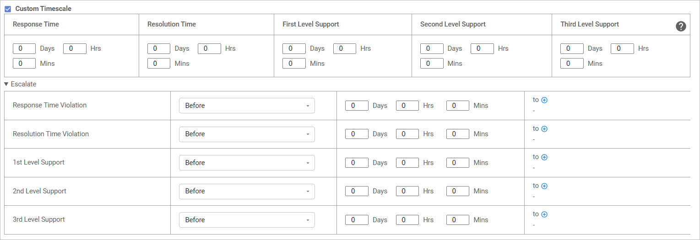Click plus icon in 3rd Level Support row
This screenshot has height=240, width=700.
pos(544,214)
